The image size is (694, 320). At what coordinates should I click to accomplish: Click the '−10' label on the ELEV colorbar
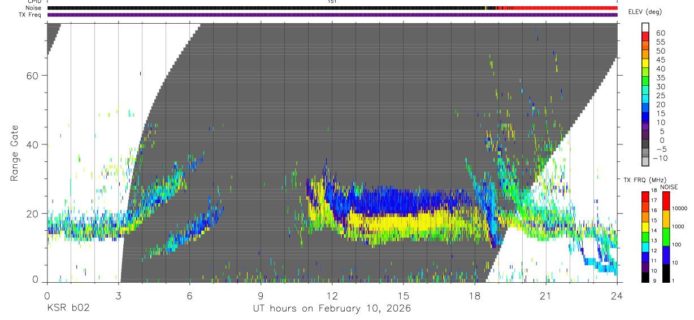point(661,159)
